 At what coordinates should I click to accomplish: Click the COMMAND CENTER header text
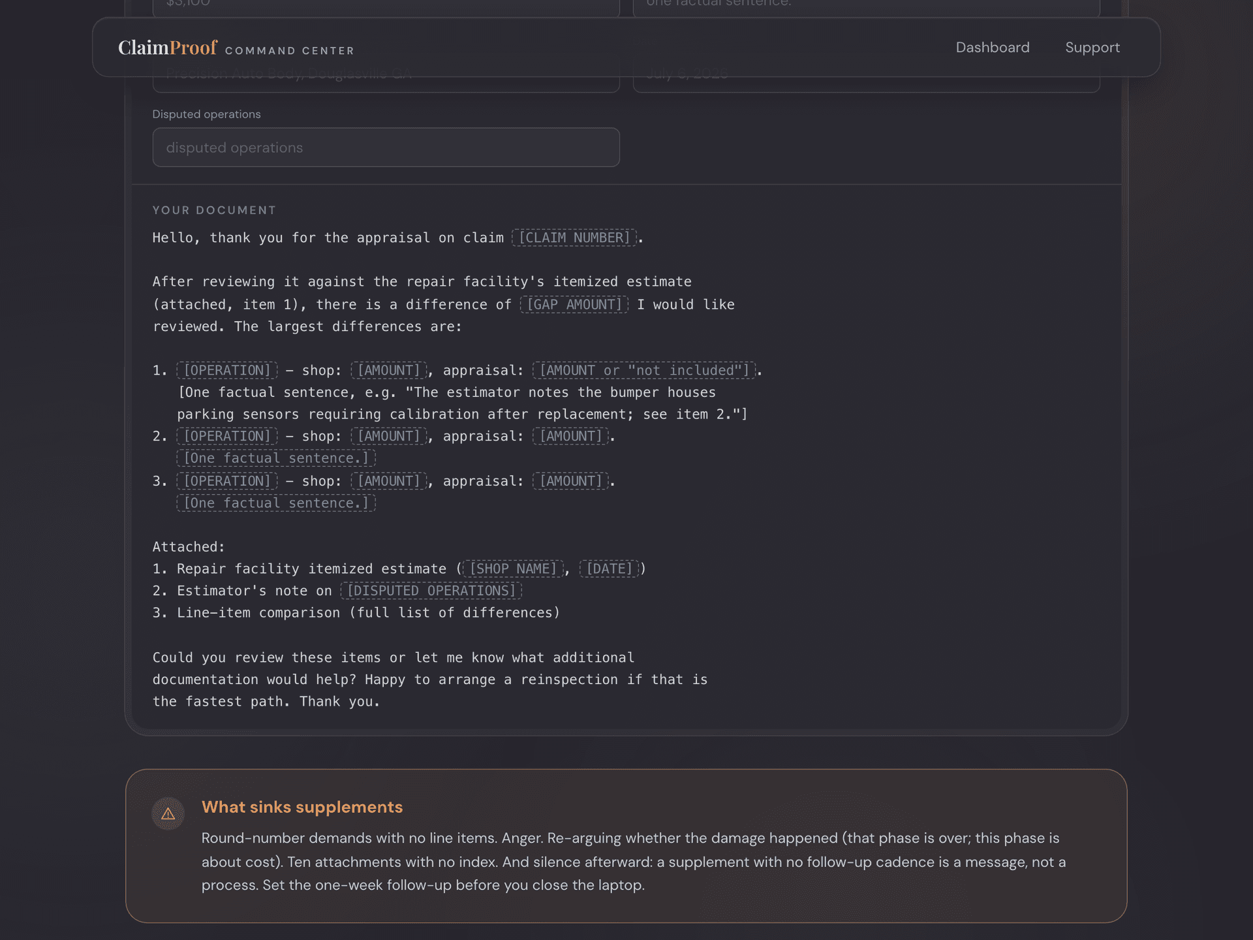[x=290, y=51]
